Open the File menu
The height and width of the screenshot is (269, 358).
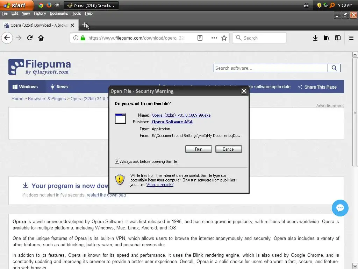5,14
